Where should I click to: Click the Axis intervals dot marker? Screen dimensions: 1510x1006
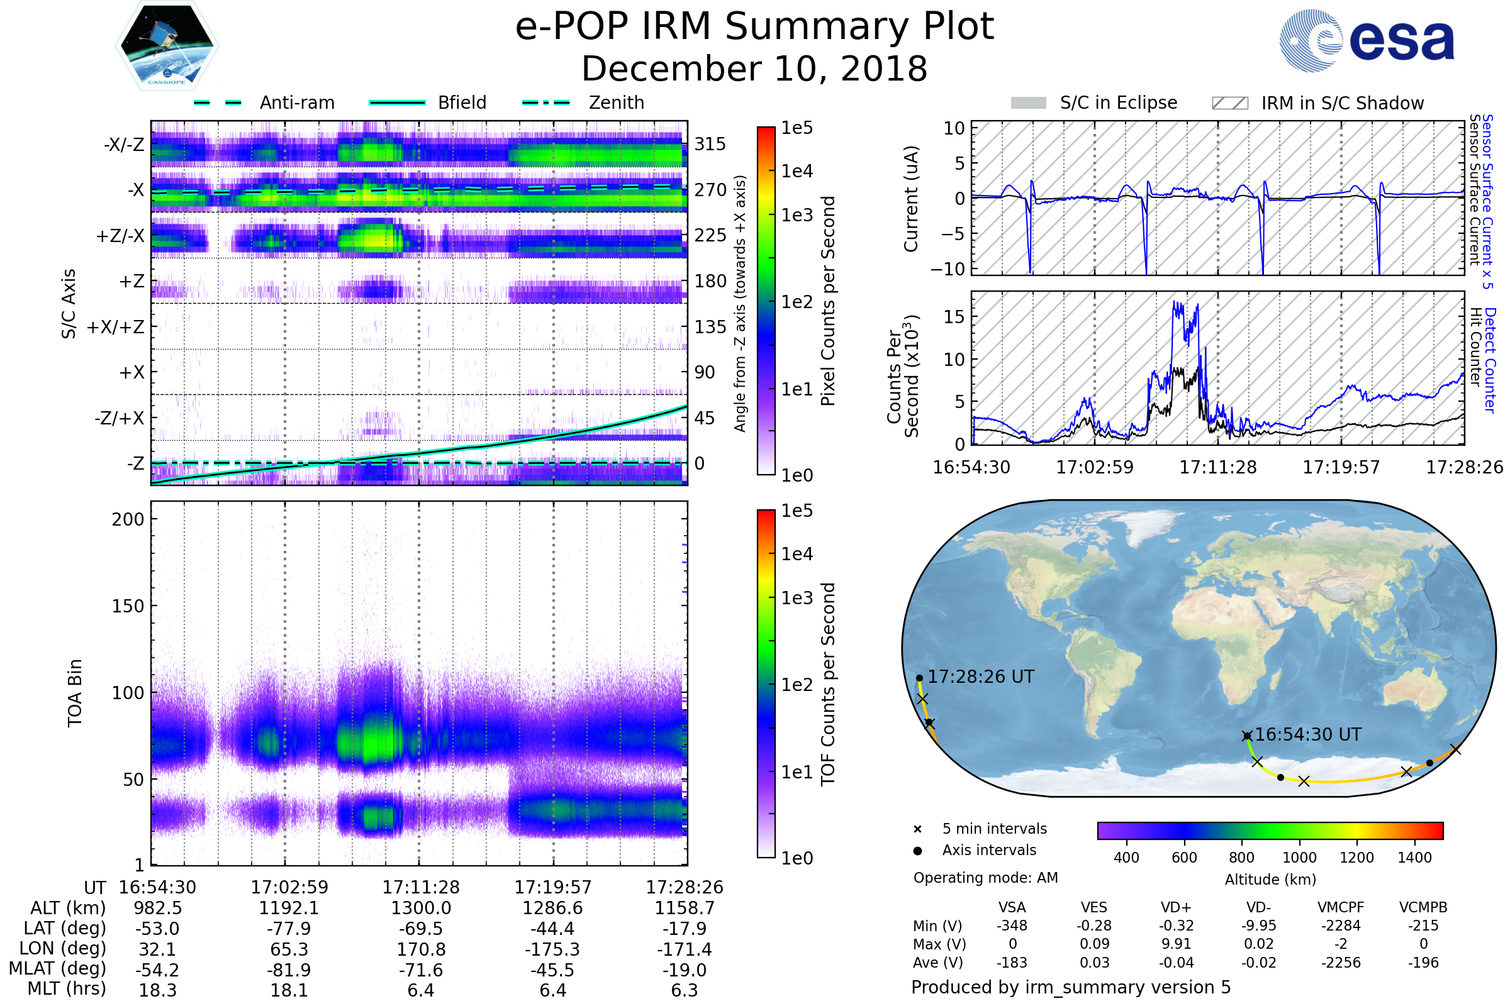[x=917, y=851]
